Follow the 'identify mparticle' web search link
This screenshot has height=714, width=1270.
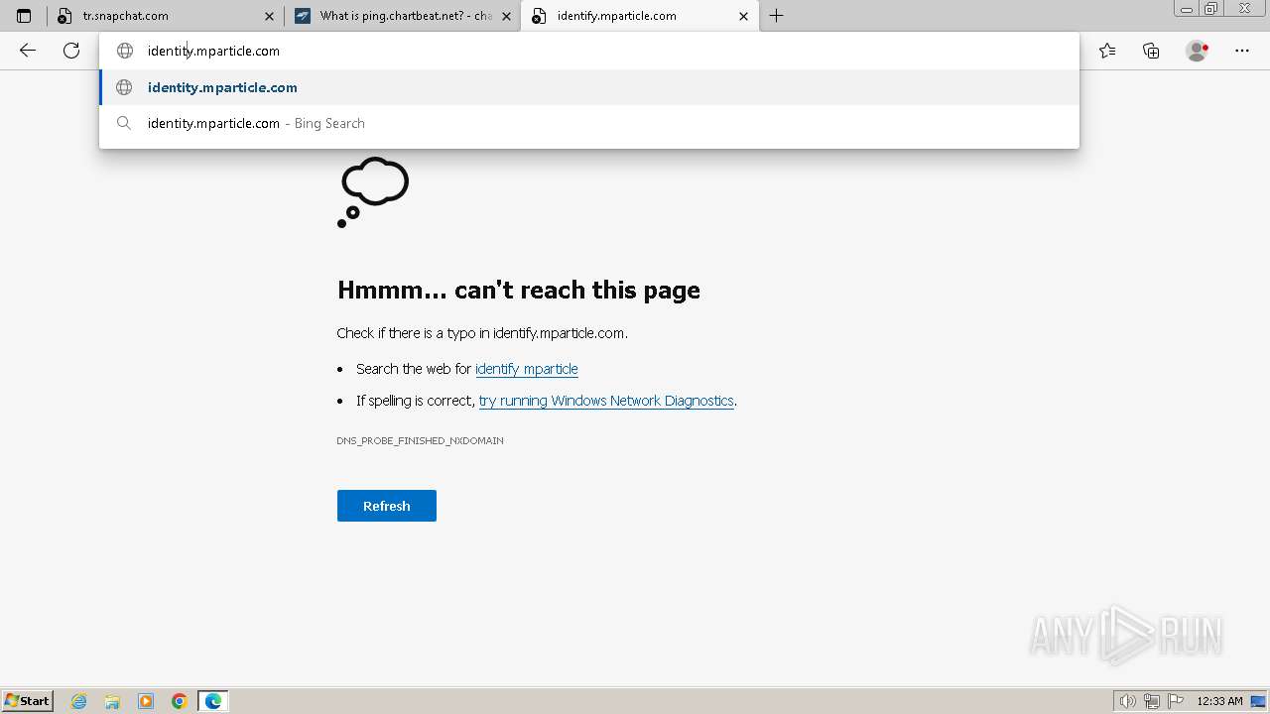pos(527,369)
